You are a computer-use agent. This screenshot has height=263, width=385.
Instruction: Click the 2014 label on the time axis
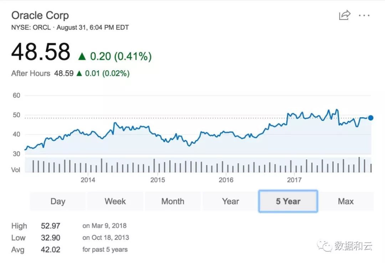[x=88, y=180]
